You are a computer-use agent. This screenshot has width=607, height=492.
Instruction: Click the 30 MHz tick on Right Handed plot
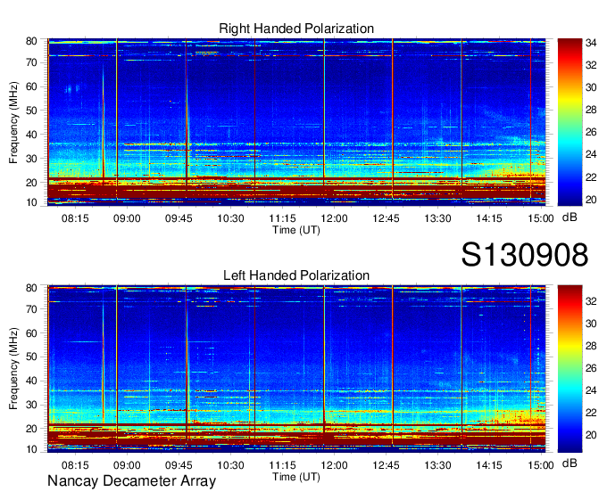coord(31,159)
